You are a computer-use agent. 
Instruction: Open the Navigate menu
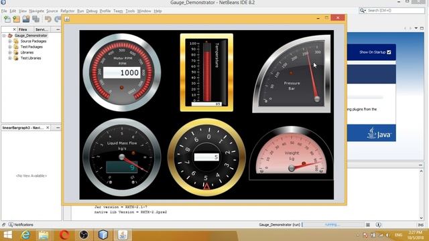point(36,11)
